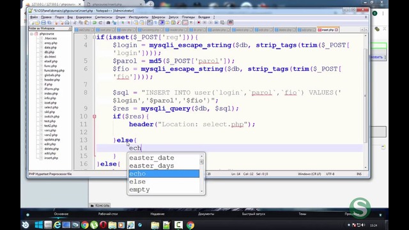409x230 pixels.
Task: Switch to the select.php editor tab
Action: click(242, 30)
